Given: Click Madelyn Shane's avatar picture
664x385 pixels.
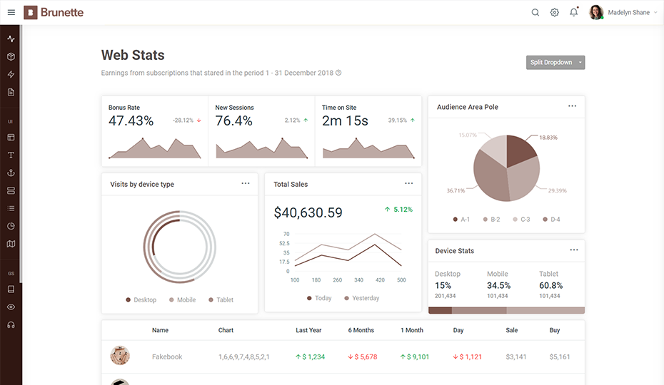Looking at the screenshot, I should click(x=596, y=12).
